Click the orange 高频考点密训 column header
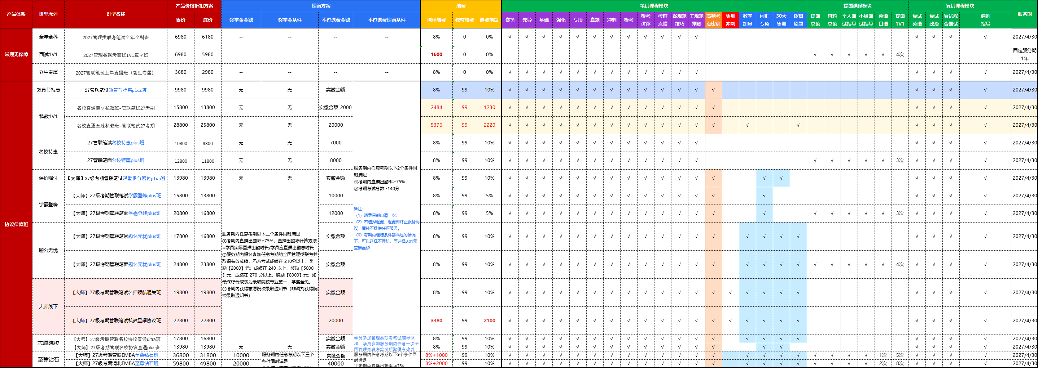Image resolution: width=1038 pixels, height=368 pixels. pyautogui.click(x=713, y=20)
